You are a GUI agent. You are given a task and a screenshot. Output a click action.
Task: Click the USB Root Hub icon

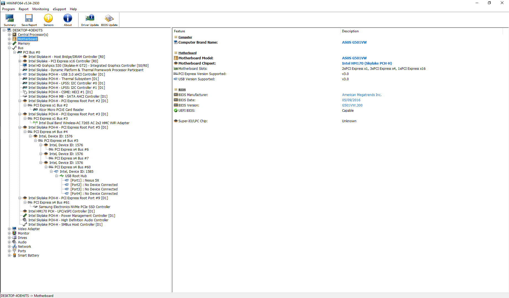point(62,176)
